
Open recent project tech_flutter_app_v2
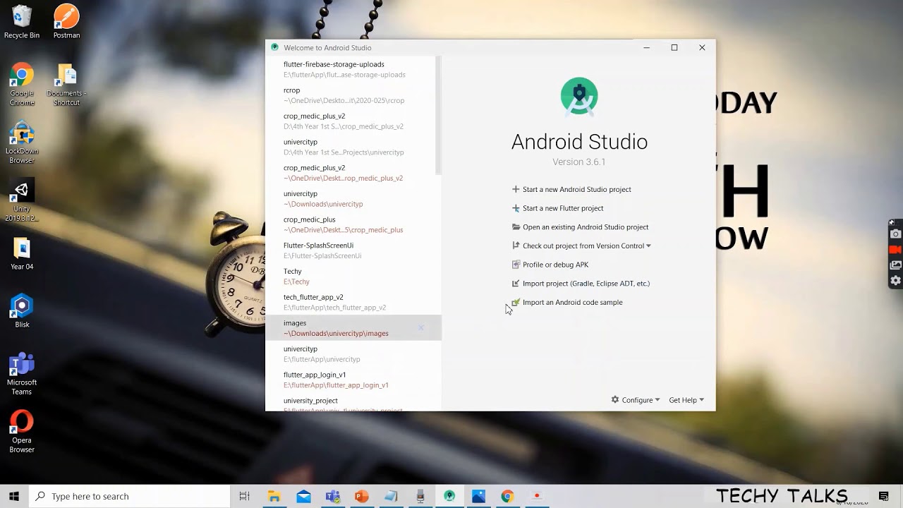[351, 302]
